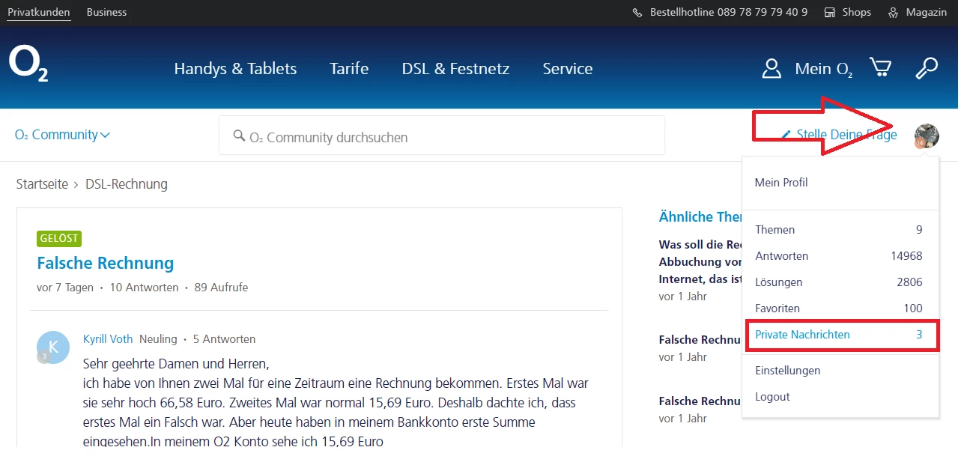Click Logout in the profile menu

pos(772,397)
